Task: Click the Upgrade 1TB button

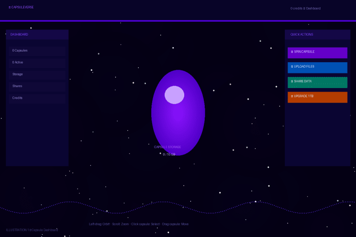Action: 317,97
